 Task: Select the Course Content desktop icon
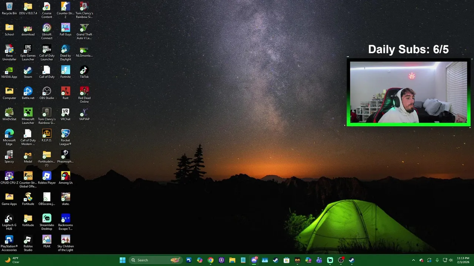pos(47,10)
